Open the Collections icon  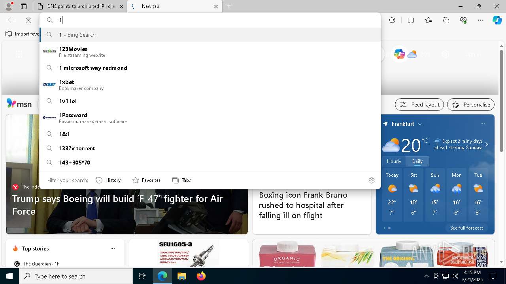[446, 20]
